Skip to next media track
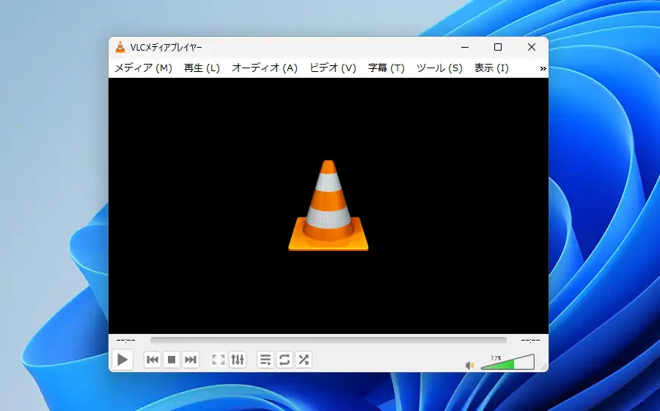This screenshot has width=660, height=411. click(190, 360)
